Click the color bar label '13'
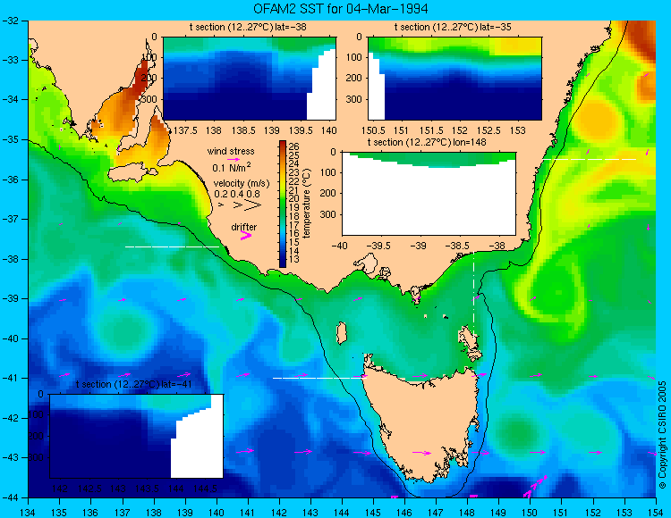The height and width of the screenshot is (518, 671). point(293,259)
